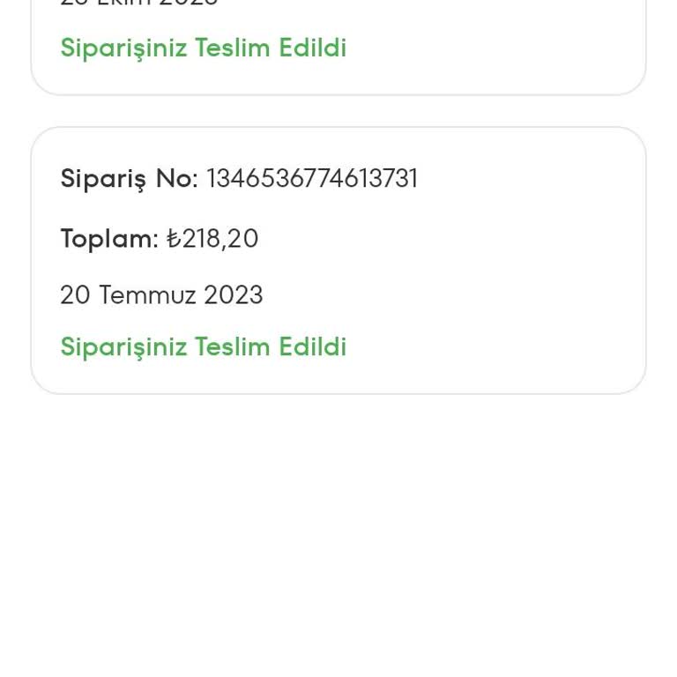
Task: Click the "Toplam:" label
Action: coord(108,239)
